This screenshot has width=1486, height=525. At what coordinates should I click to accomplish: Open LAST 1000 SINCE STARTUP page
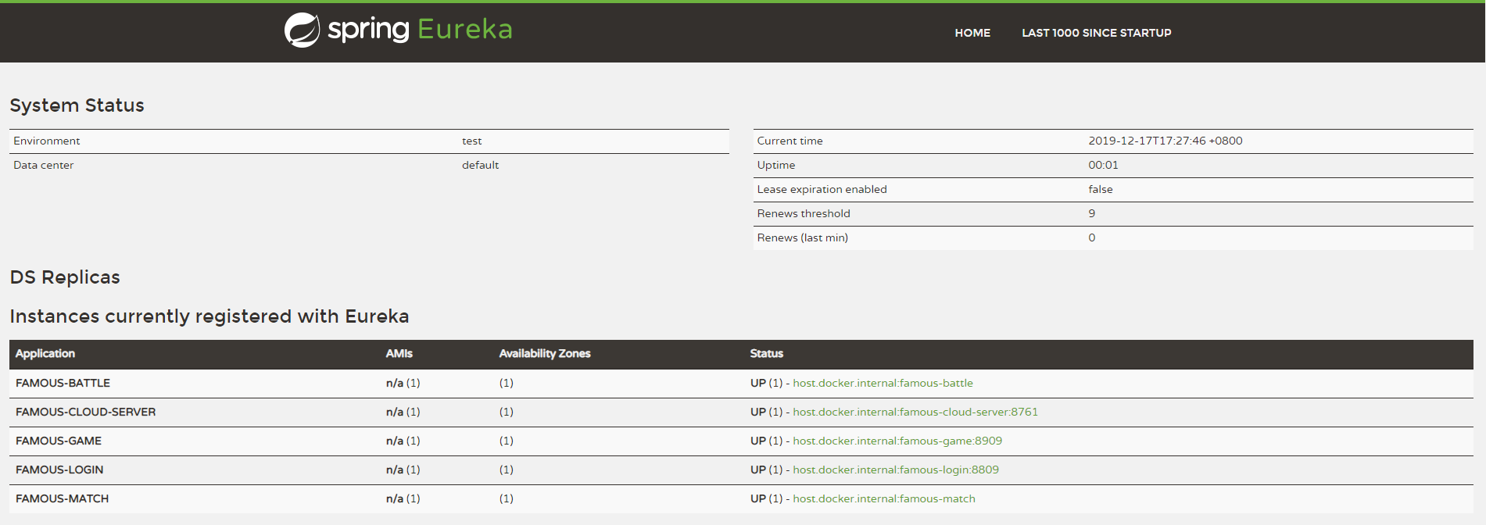(1096, 33)
